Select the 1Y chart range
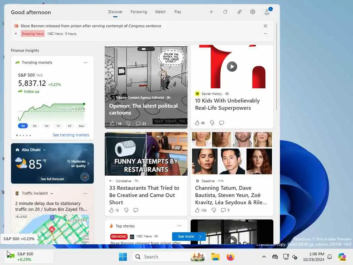Image resolution: width=353 pixels, height=265 pixels. tap(58, 126)
